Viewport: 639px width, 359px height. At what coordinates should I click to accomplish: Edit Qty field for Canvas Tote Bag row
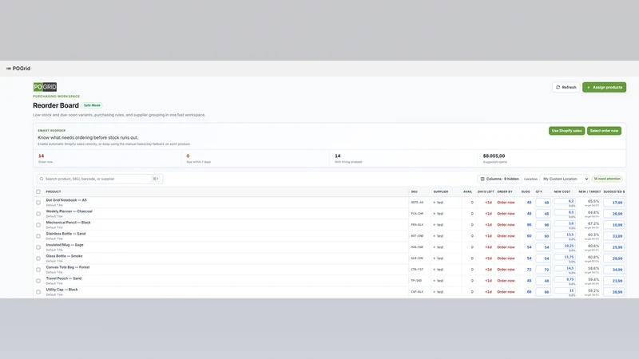coord(543,270)
